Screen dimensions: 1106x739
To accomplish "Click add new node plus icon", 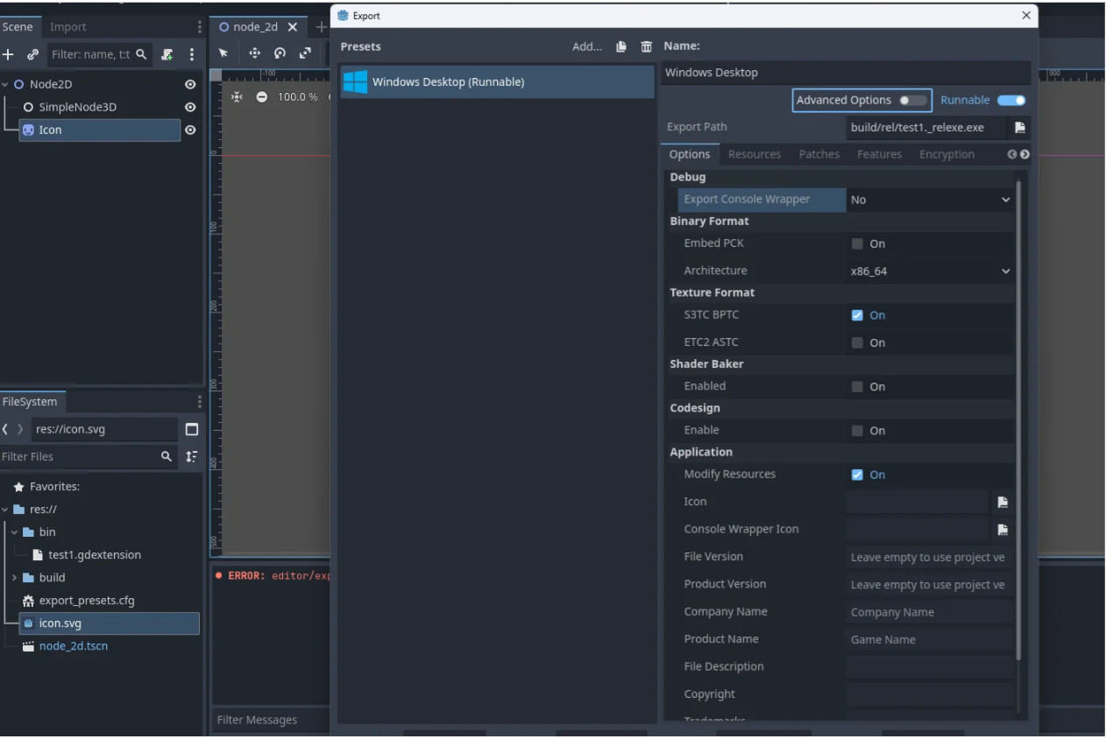I will point(9,54).
